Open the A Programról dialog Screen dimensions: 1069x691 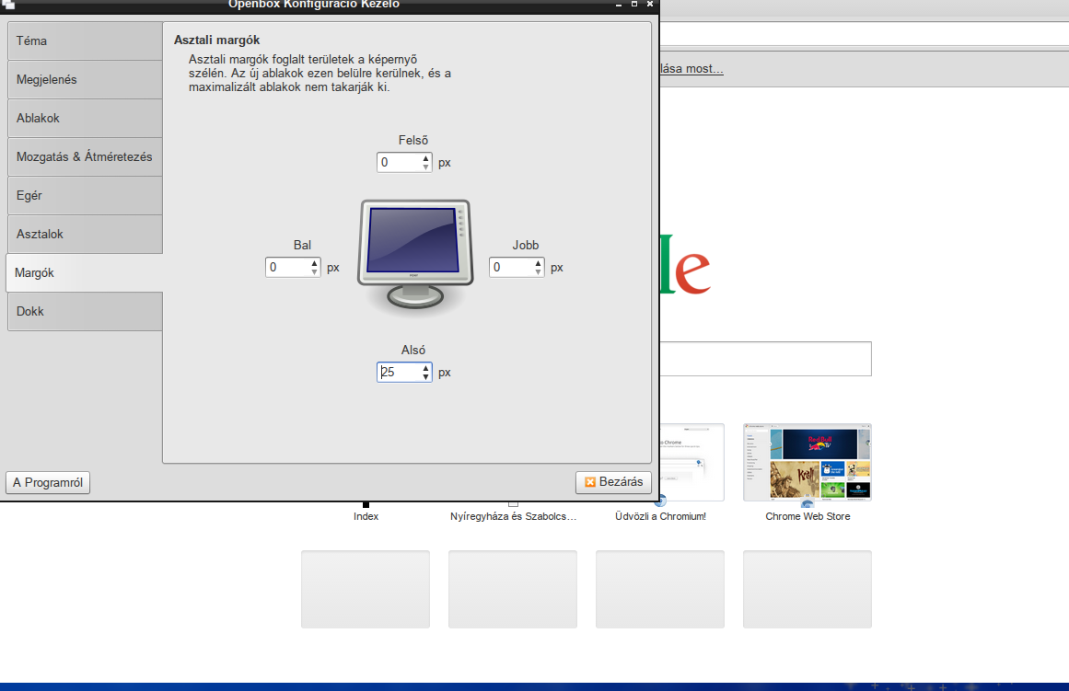point(48,482)
